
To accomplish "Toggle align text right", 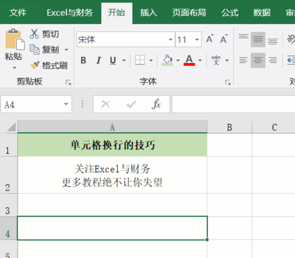I will (272, 61).
